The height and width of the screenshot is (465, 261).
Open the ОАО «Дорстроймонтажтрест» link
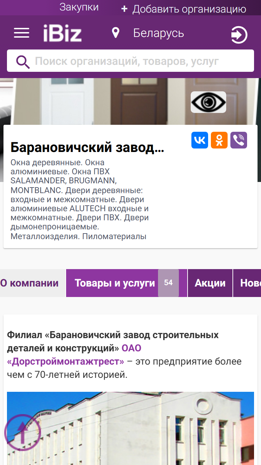click(74, 355)
